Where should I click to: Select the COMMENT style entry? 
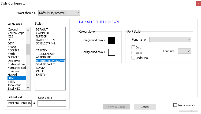pyautogui.click(x=43, y=33)
